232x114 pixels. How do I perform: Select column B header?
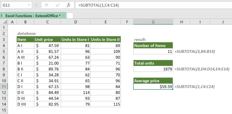point(26,22)
